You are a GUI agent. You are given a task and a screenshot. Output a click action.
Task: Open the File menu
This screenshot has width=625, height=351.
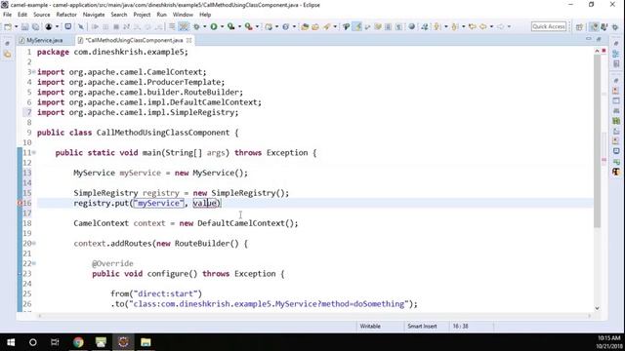tap(7, 15)
